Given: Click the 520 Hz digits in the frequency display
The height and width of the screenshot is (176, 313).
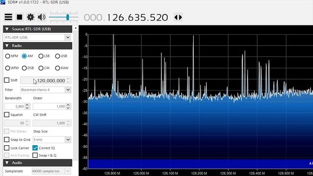Looking at the screenshot, I should click(x=159, y=18).
